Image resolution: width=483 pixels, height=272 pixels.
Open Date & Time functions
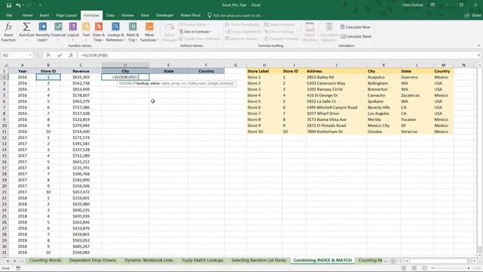(99, 32)
